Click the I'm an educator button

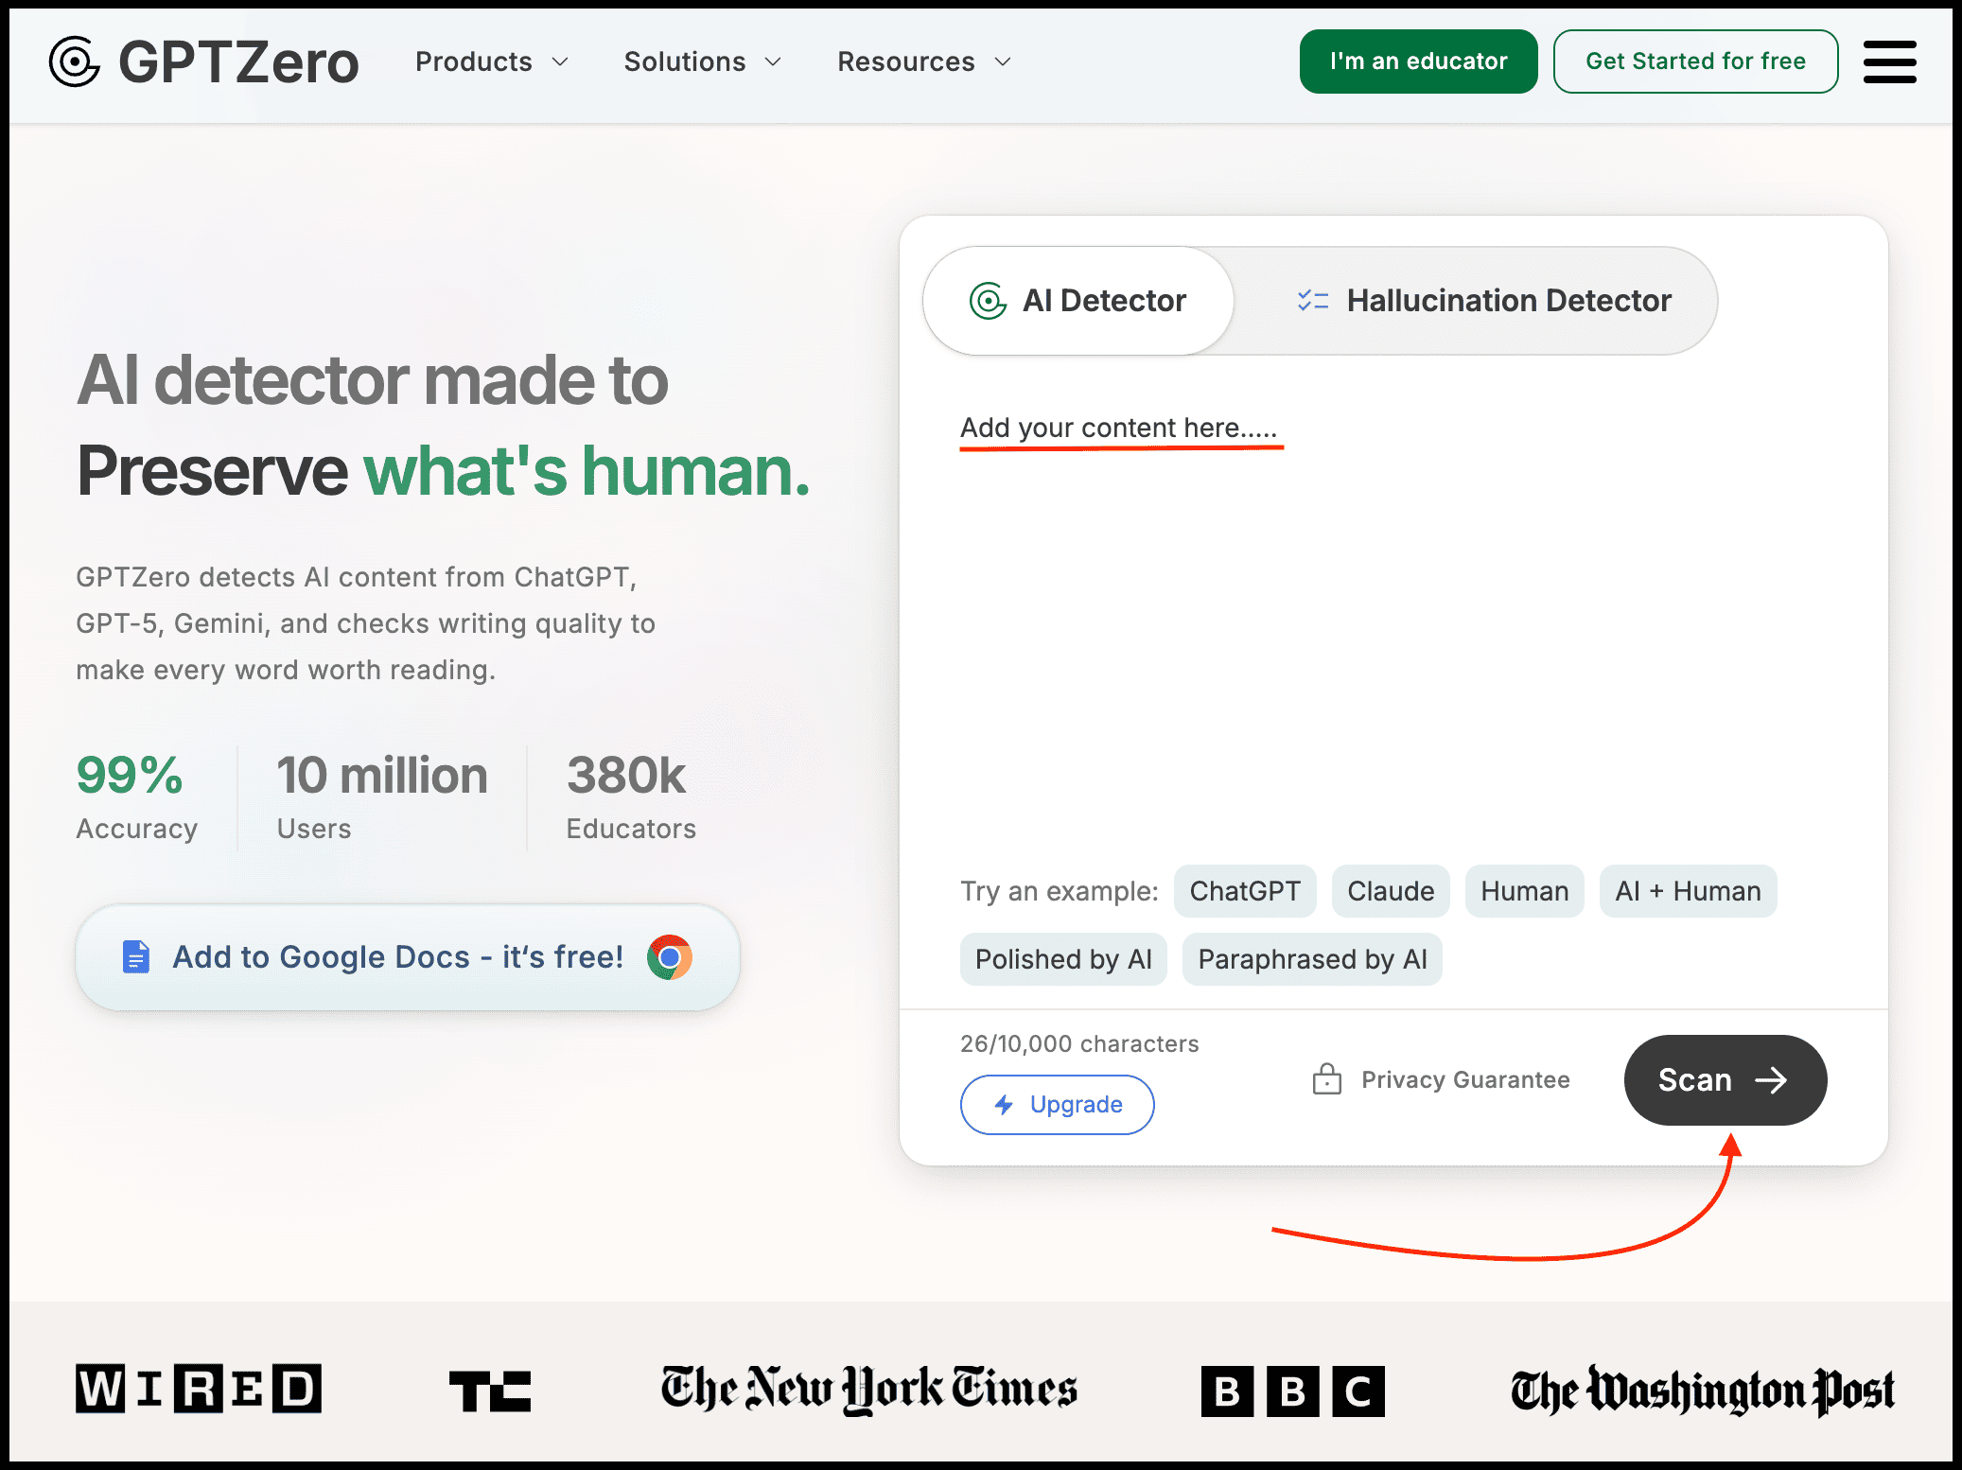pos(1418,61)
